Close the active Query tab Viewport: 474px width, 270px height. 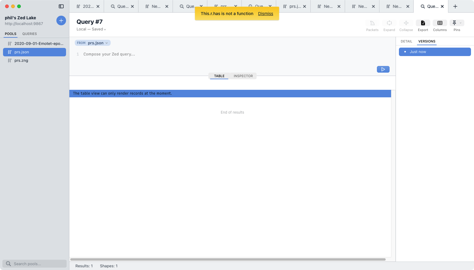442,6
